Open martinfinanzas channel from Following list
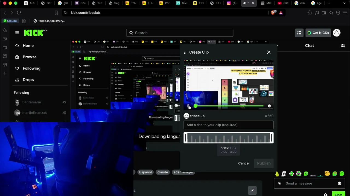The width and height of the screenshot is (350, 196). [x=35, y=113]
